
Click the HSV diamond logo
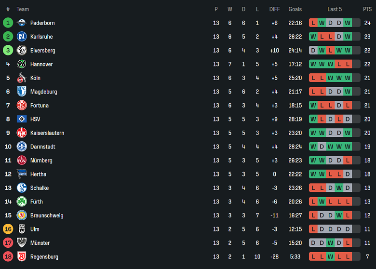[21, 119]
